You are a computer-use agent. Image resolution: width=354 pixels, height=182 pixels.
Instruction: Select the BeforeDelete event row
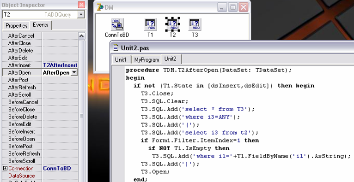40,117
